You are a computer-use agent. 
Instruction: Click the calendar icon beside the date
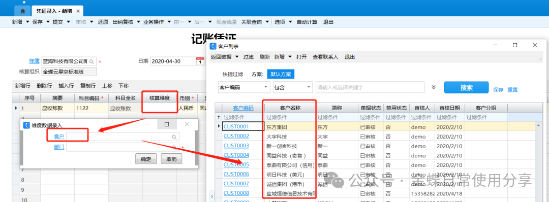pyautogui.click(x=200, y=61)
